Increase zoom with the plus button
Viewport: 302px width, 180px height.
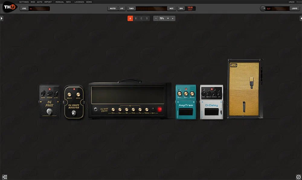point(172,18)
